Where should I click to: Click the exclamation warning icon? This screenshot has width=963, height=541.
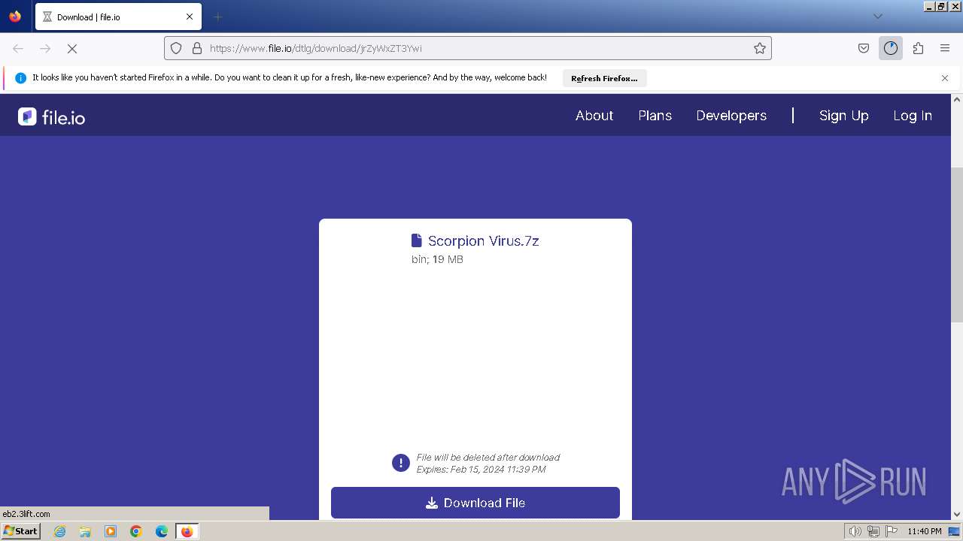[401, 463]
